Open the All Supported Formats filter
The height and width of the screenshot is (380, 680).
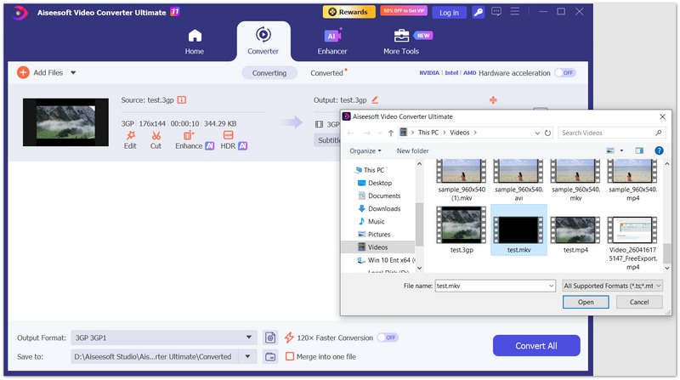[x=612, y=286]
